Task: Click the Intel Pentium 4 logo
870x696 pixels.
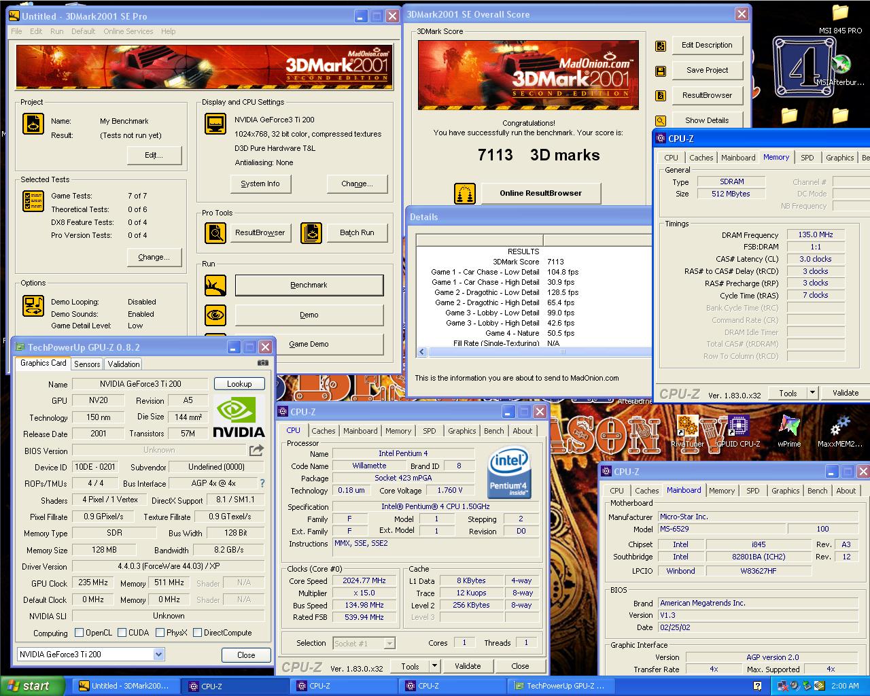Action: (508, 472)
